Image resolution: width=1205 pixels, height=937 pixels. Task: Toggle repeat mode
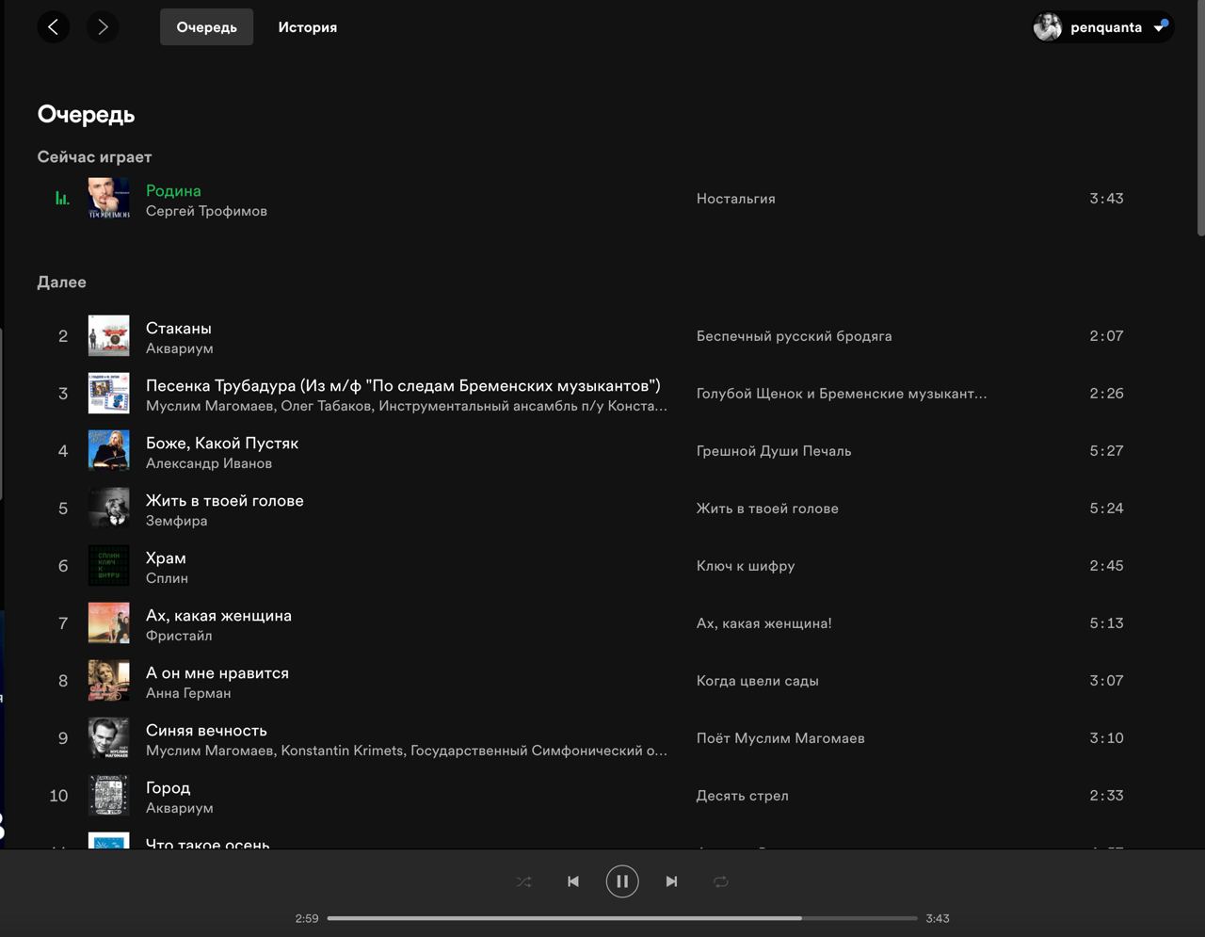click(x=720, y=881)
